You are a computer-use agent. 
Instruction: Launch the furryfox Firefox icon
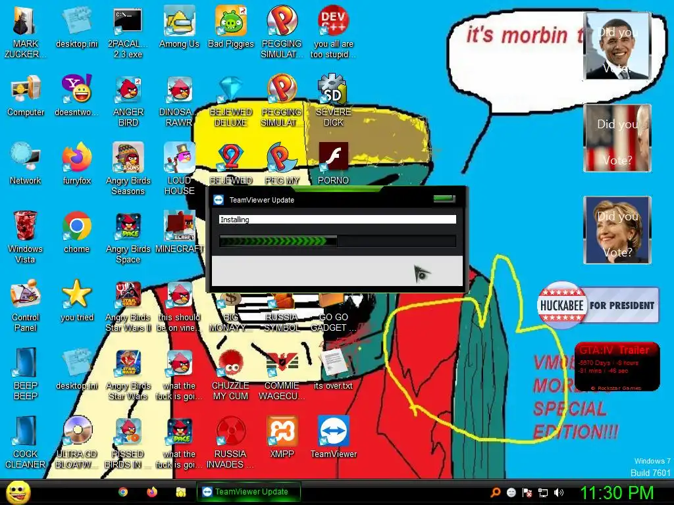pyautogui.click(x=76, y=164)
